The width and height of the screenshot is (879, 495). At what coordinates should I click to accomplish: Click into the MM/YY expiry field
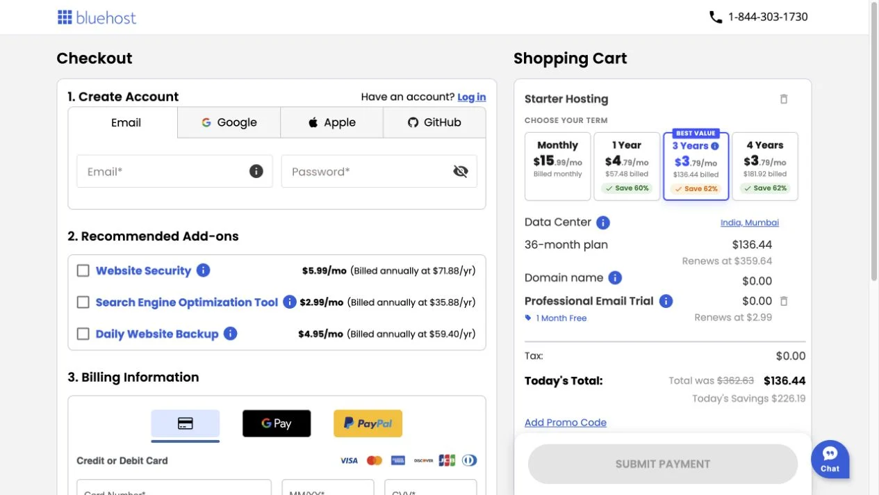[328, 487]
